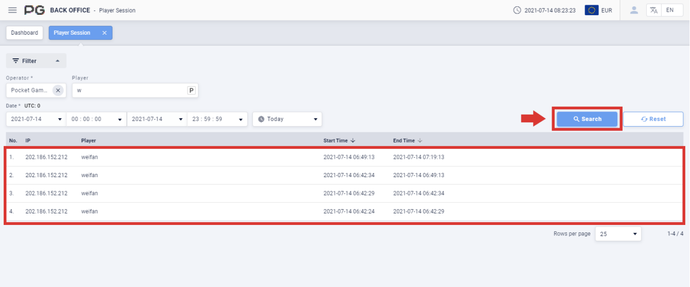
Task: Change Rows per page dropdown
Action: point(618,234)
